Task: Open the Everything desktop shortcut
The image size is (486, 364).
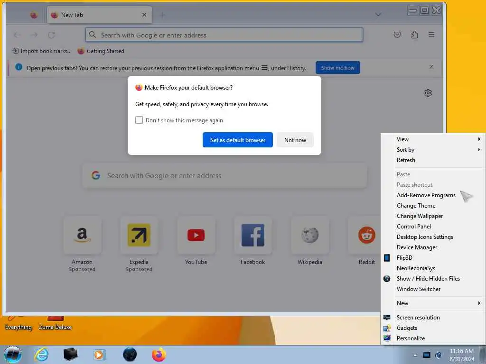Action: (x=19, y=324)
